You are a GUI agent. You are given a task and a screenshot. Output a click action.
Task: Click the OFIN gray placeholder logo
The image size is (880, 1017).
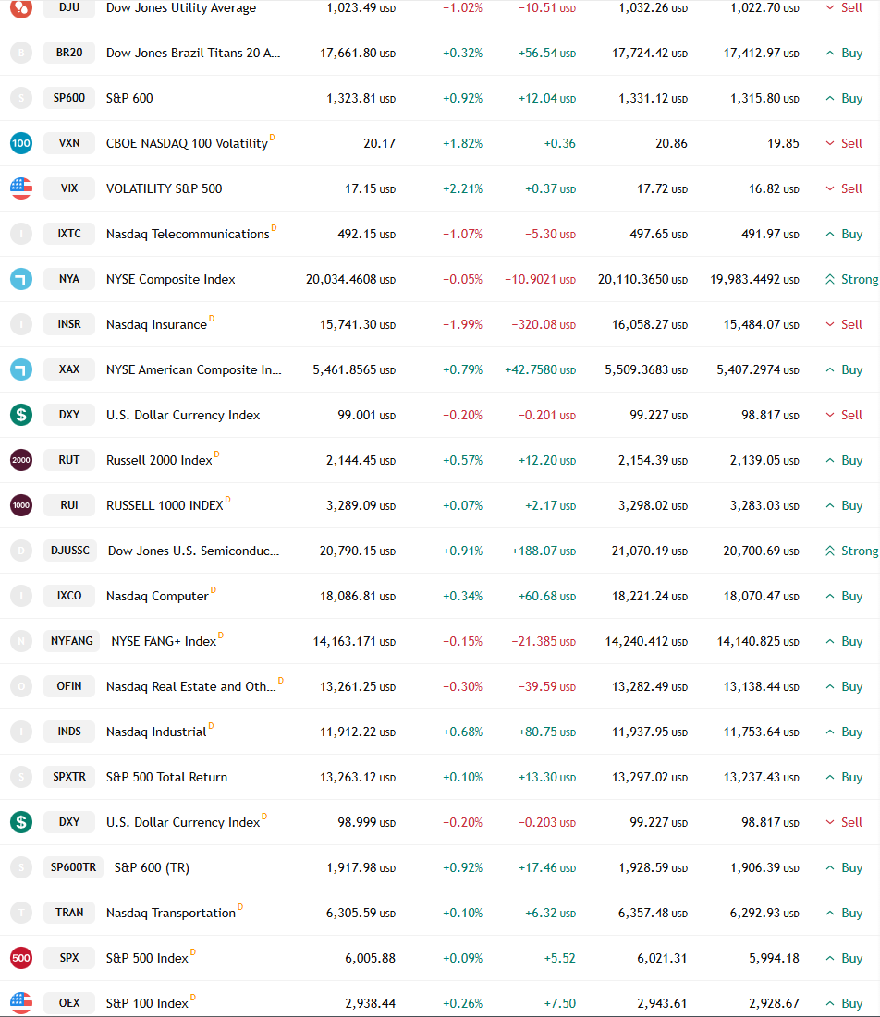(21, 686)
